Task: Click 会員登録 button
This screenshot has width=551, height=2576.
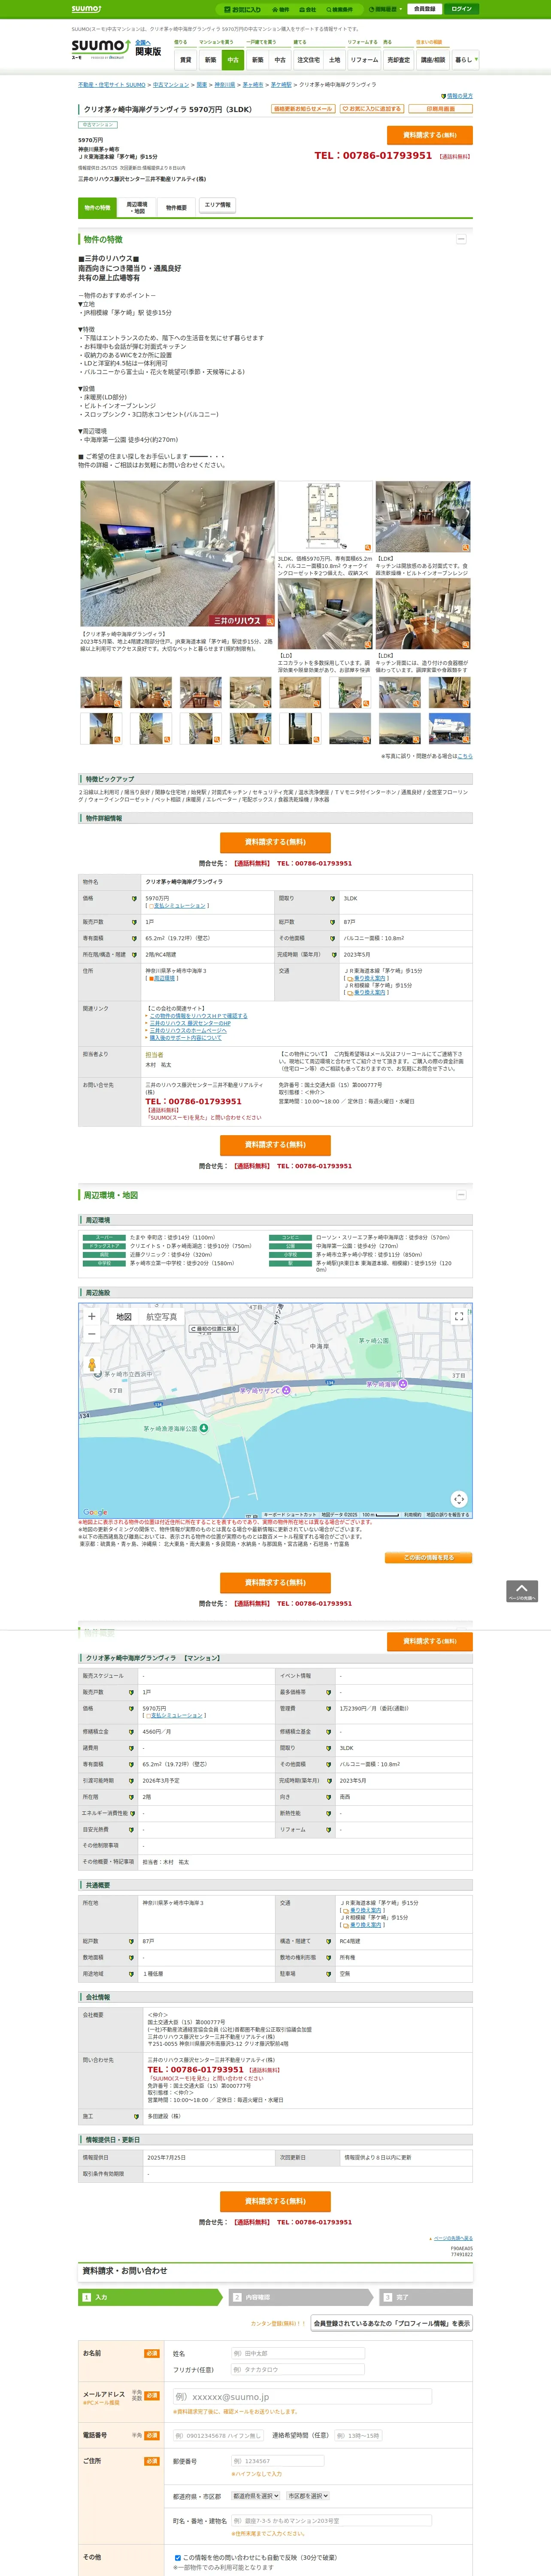Action: click(424, 9)
